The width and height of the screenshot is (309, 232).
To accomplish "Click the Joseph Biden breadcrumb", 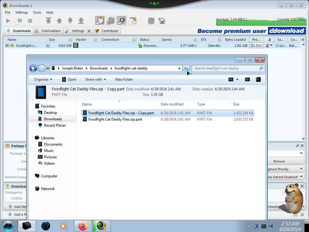I will pos(72,68).
